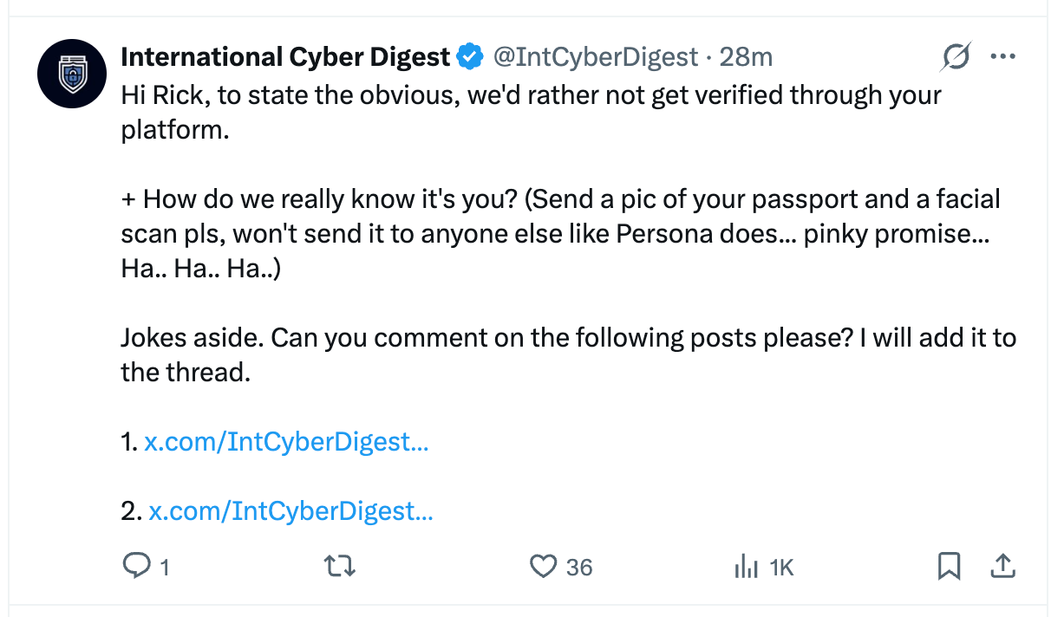Click the reply count showing 1

[x=164, y=568]
